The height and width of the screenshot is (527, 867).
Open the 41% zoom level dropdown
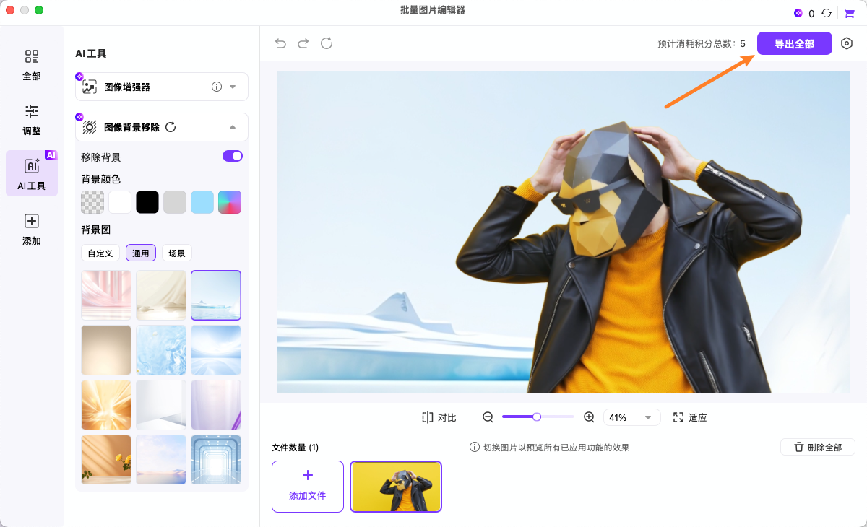tap(631, 417)
